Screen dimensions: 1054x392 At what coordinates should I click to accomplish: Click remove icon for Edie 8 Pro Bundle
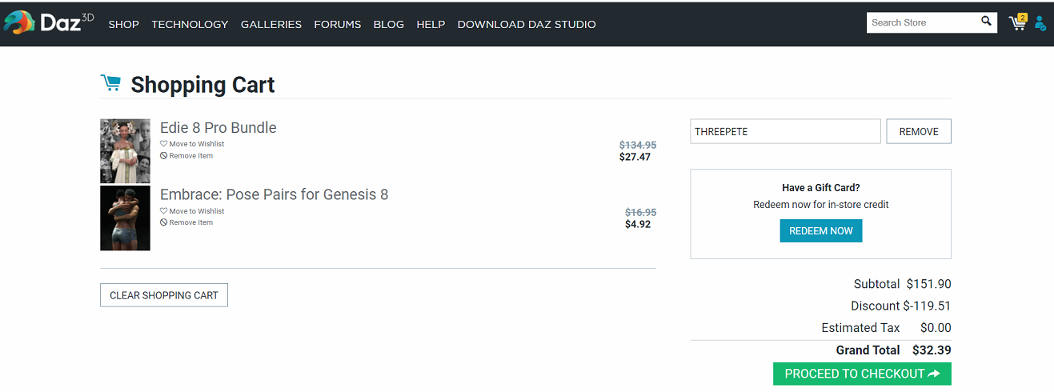(164, 156)
